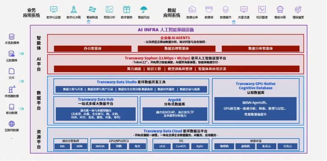Click the '部署环境' group label

(x=256, y=141)
